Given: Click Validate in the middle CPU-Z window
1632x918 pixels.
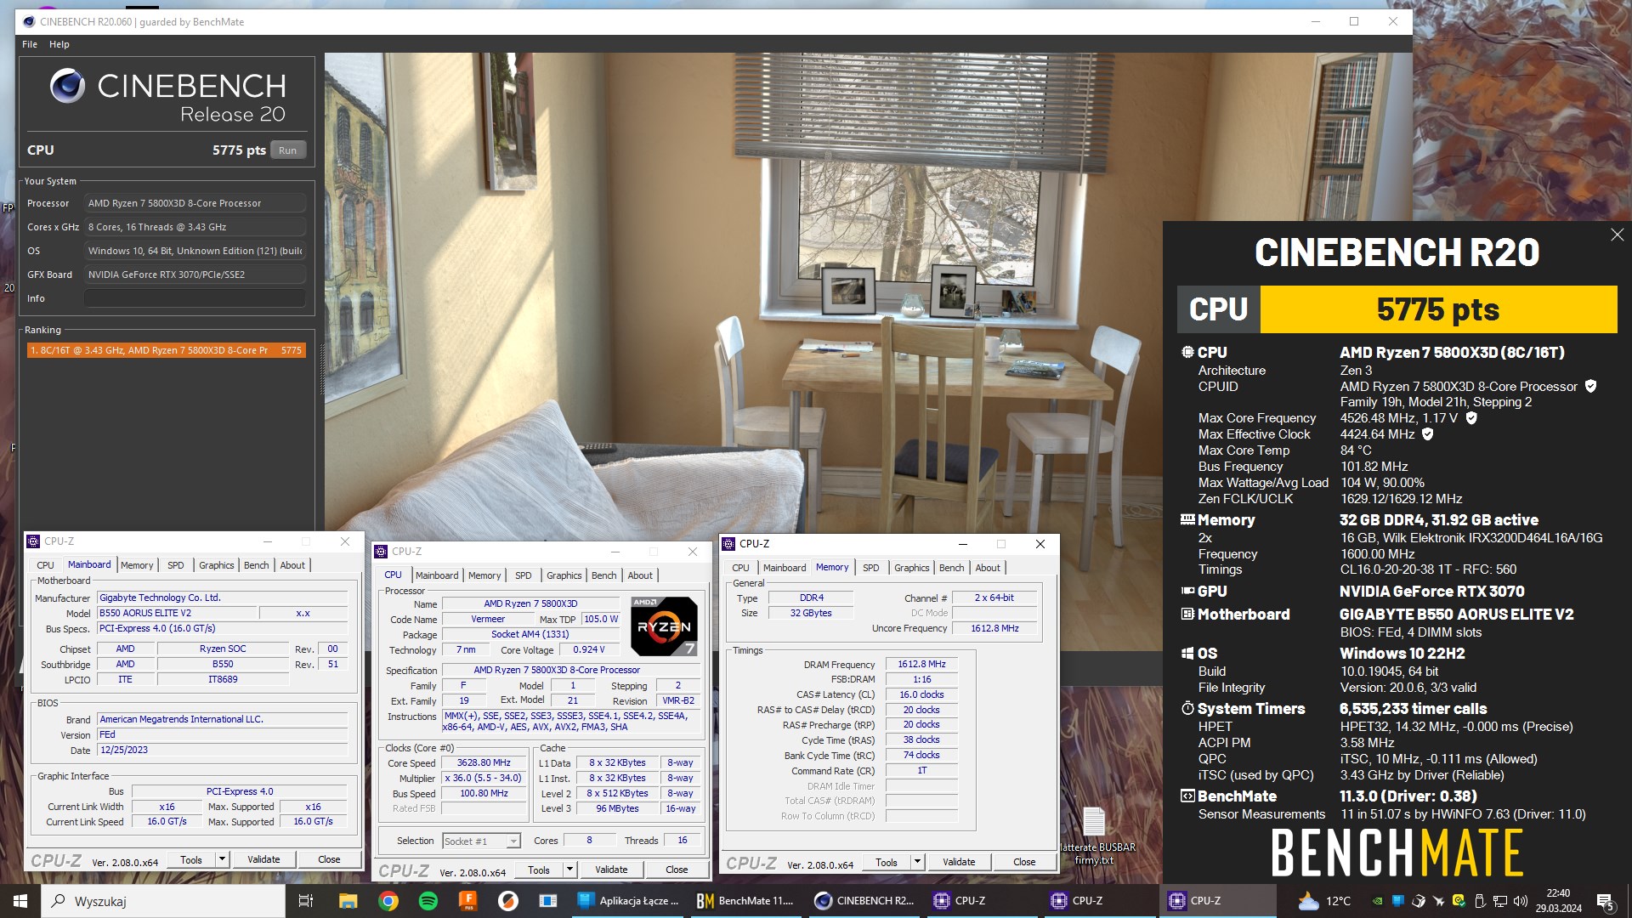Looking at the screenshot, I should pos(611,870).
